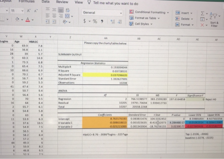The image size is (224, 159).
Task: Open the font color dropdown arrow
Action: coord(33,20)
